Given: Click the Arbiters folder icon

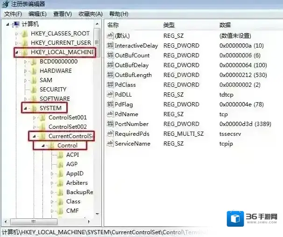Looking at the screenshot, I should pos(60,183).
